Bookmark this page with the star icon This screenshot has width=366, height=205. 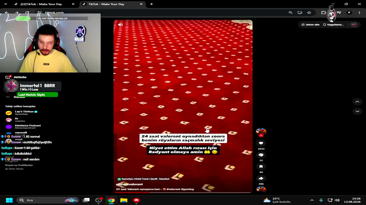click(309, 13)
